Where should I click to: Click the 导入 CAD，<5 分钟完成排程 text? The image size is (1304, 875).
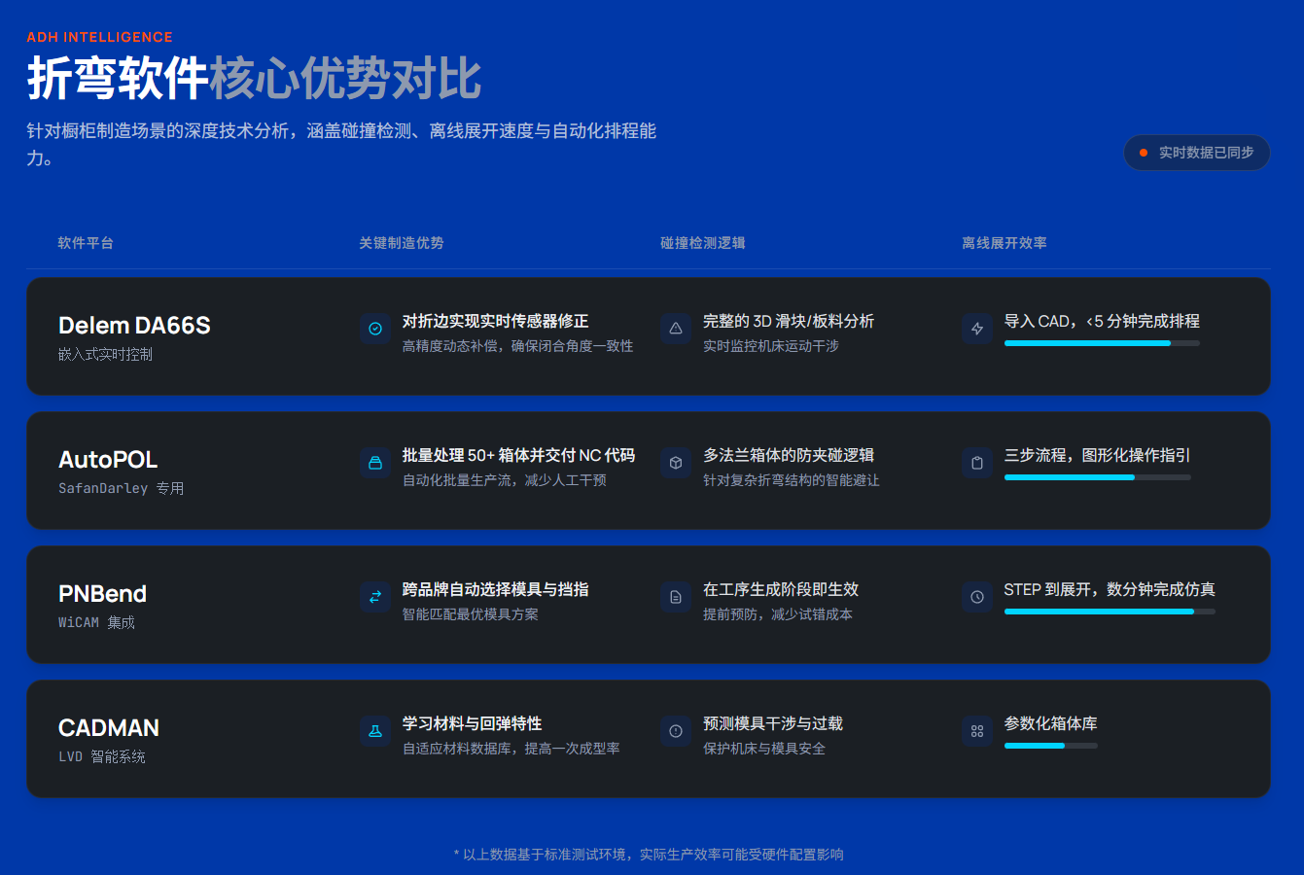1102,321
